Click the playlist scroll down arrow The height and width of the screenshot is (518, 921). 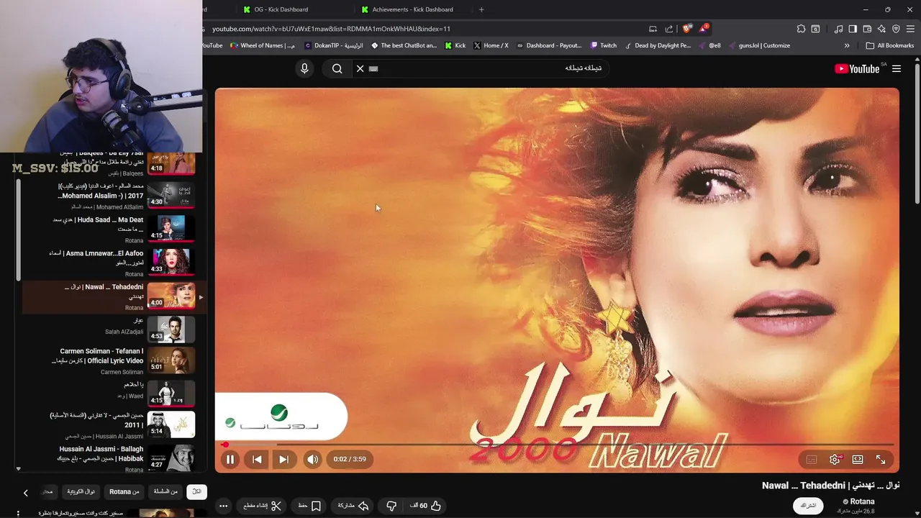19,469
